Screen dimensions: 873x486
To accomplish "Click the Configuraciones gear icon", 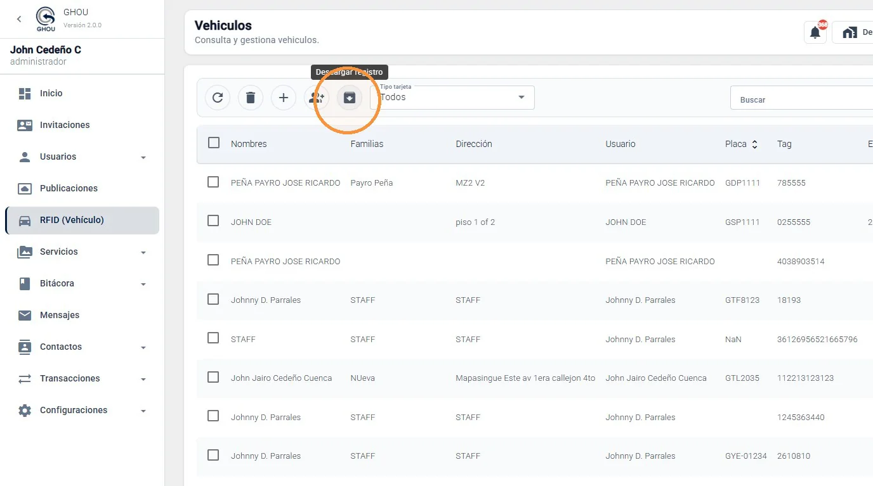I will 25,410.
